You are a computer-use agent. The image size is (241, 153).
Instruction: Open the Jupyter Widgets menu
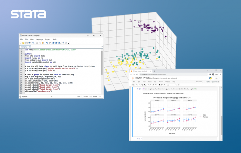pyautogui.click(x=168, y=82)
